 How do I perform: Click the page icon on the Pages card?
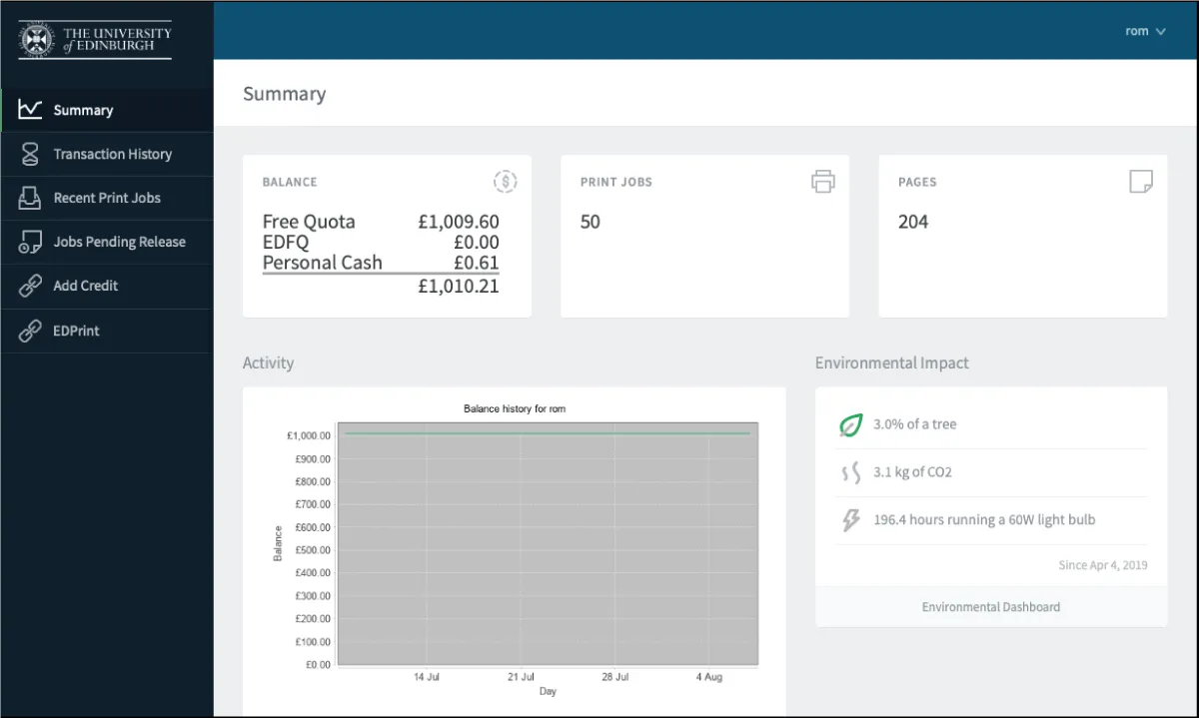(1140, 181)
